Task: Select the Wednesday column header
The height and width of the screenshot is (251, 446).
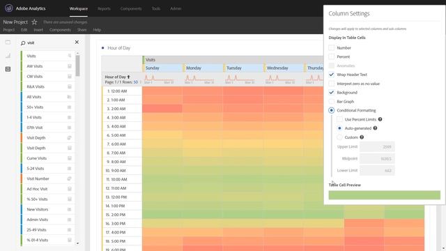Action: [x=284, y=68]
